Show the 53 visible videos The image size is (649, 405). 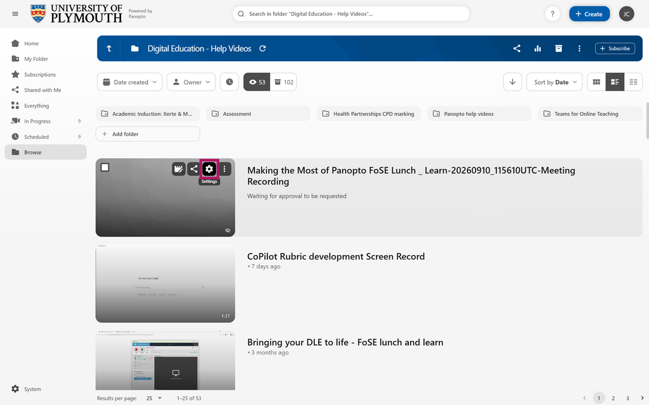[x=257, y=82]
